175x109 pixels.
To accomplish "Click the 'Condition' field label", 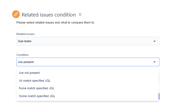I will pyautogui.click(x=22, y=55).
